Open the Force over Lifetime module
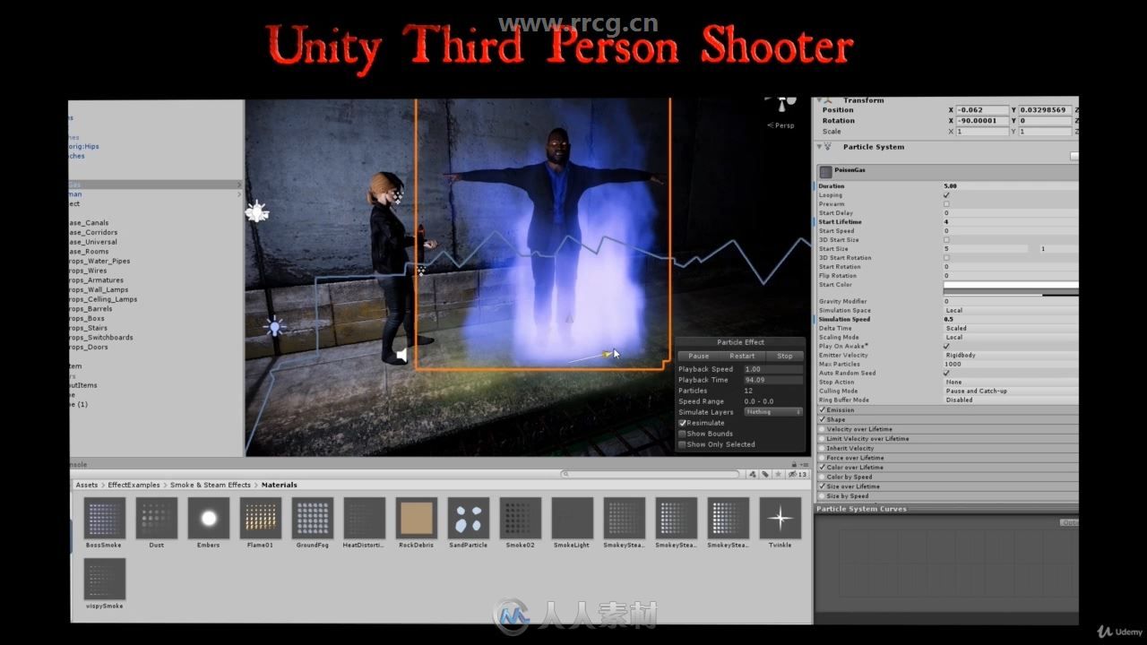Viewport: 1147px width, 645px height. click(x=947, y=458)
